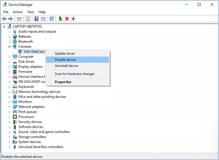Collapse the Cameras category
This screenshot has width=219, height=160.
(9, 47)
